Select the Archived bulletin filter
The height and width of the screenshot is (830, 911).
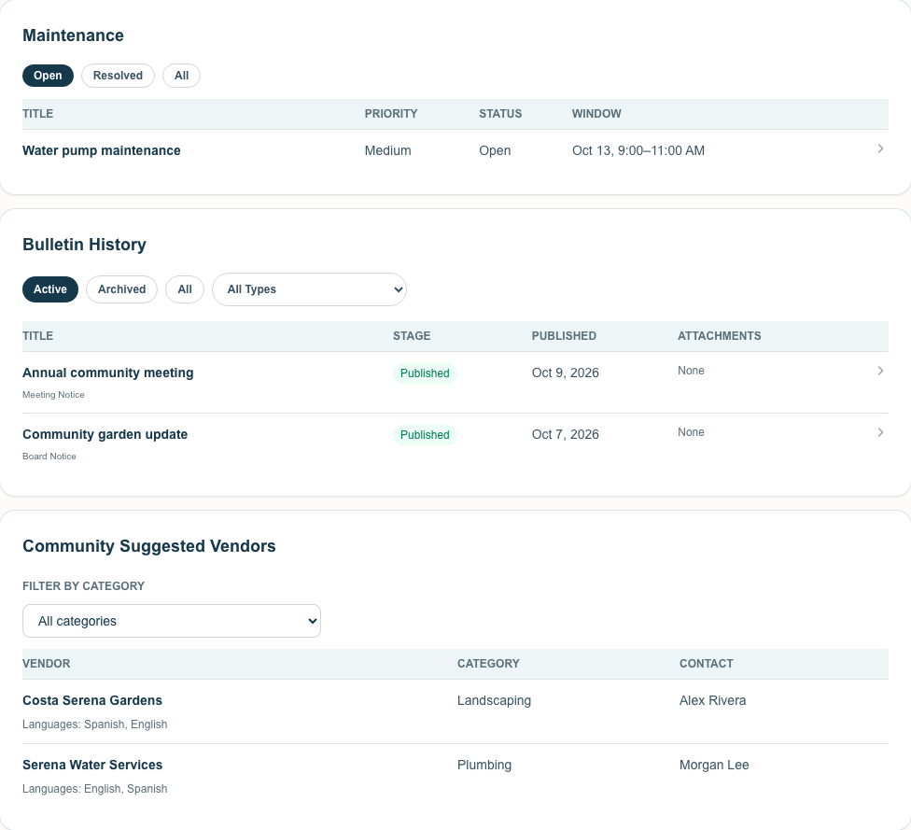[121, 289]
